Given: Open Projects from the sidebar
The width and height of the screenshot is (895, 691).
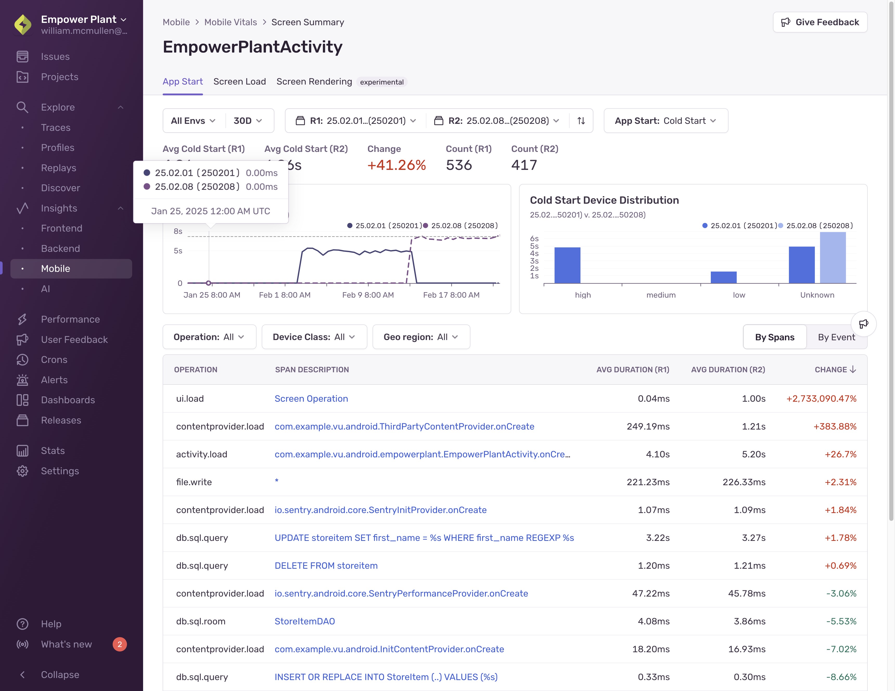Looking at the screenshot, I should click(x=59, y=77).
